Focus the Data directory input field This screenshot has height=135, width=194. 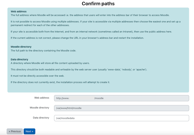pos(121,118)
